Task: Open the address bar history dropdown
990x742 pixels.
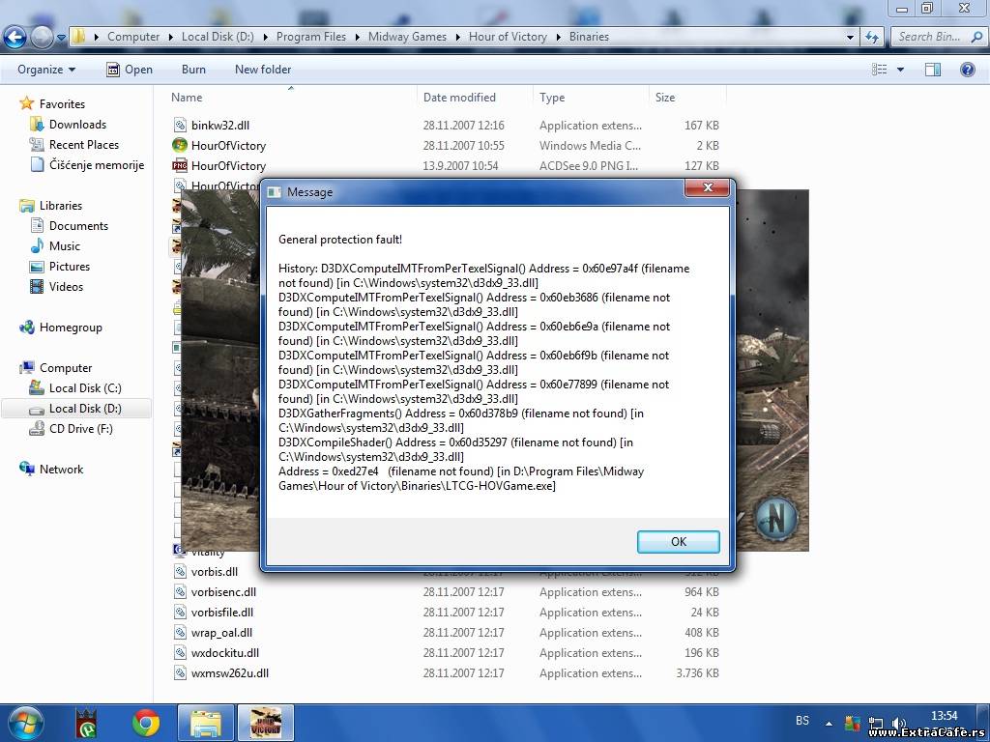Action: click(x=850, y=38)
